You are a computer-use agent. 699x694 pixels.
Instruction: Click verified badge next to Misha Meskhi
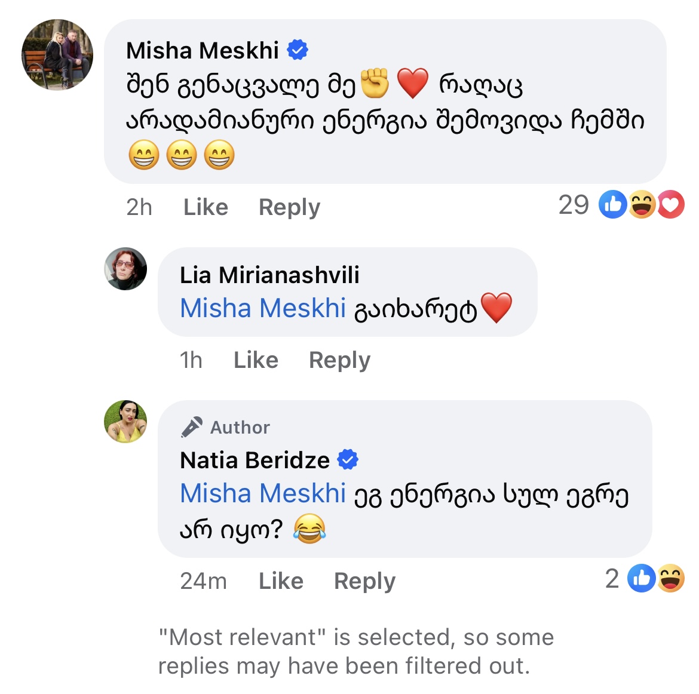click(x=298, y=50)
